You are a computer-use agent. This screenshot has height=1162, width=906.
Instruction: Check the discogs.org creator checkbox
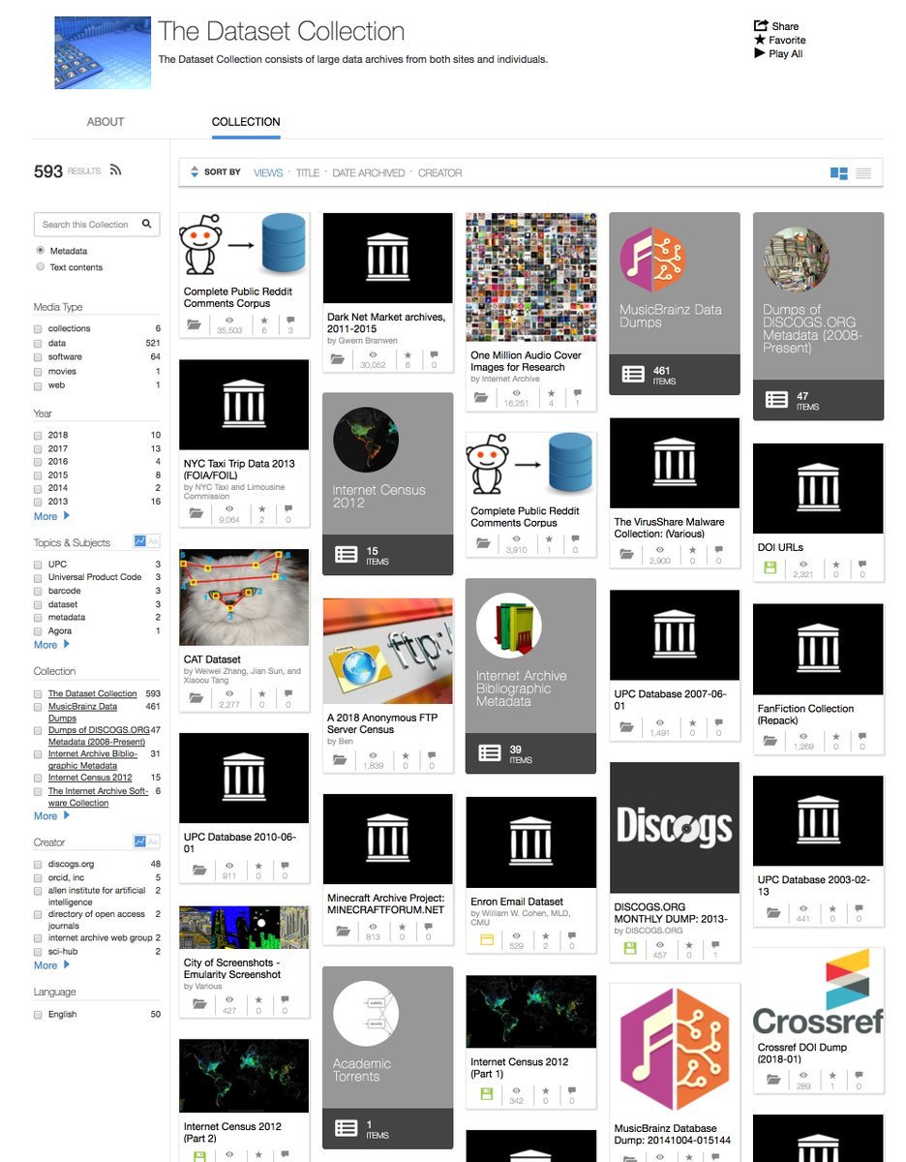coord(38,864)
